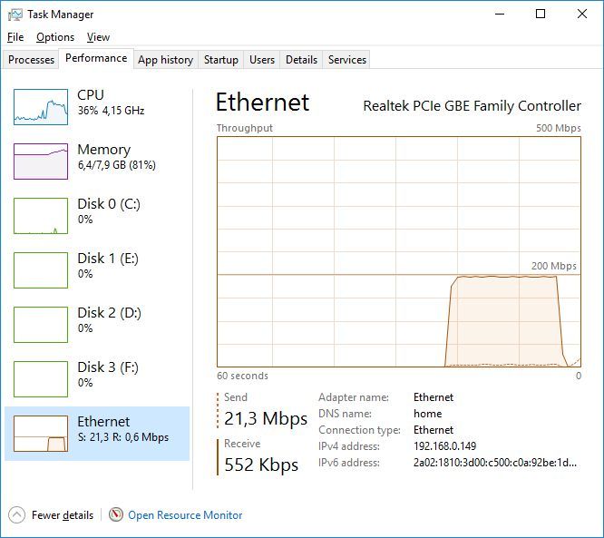
Task: Click the Open Resource Monitor link
Action: click(x=185, y=515)
